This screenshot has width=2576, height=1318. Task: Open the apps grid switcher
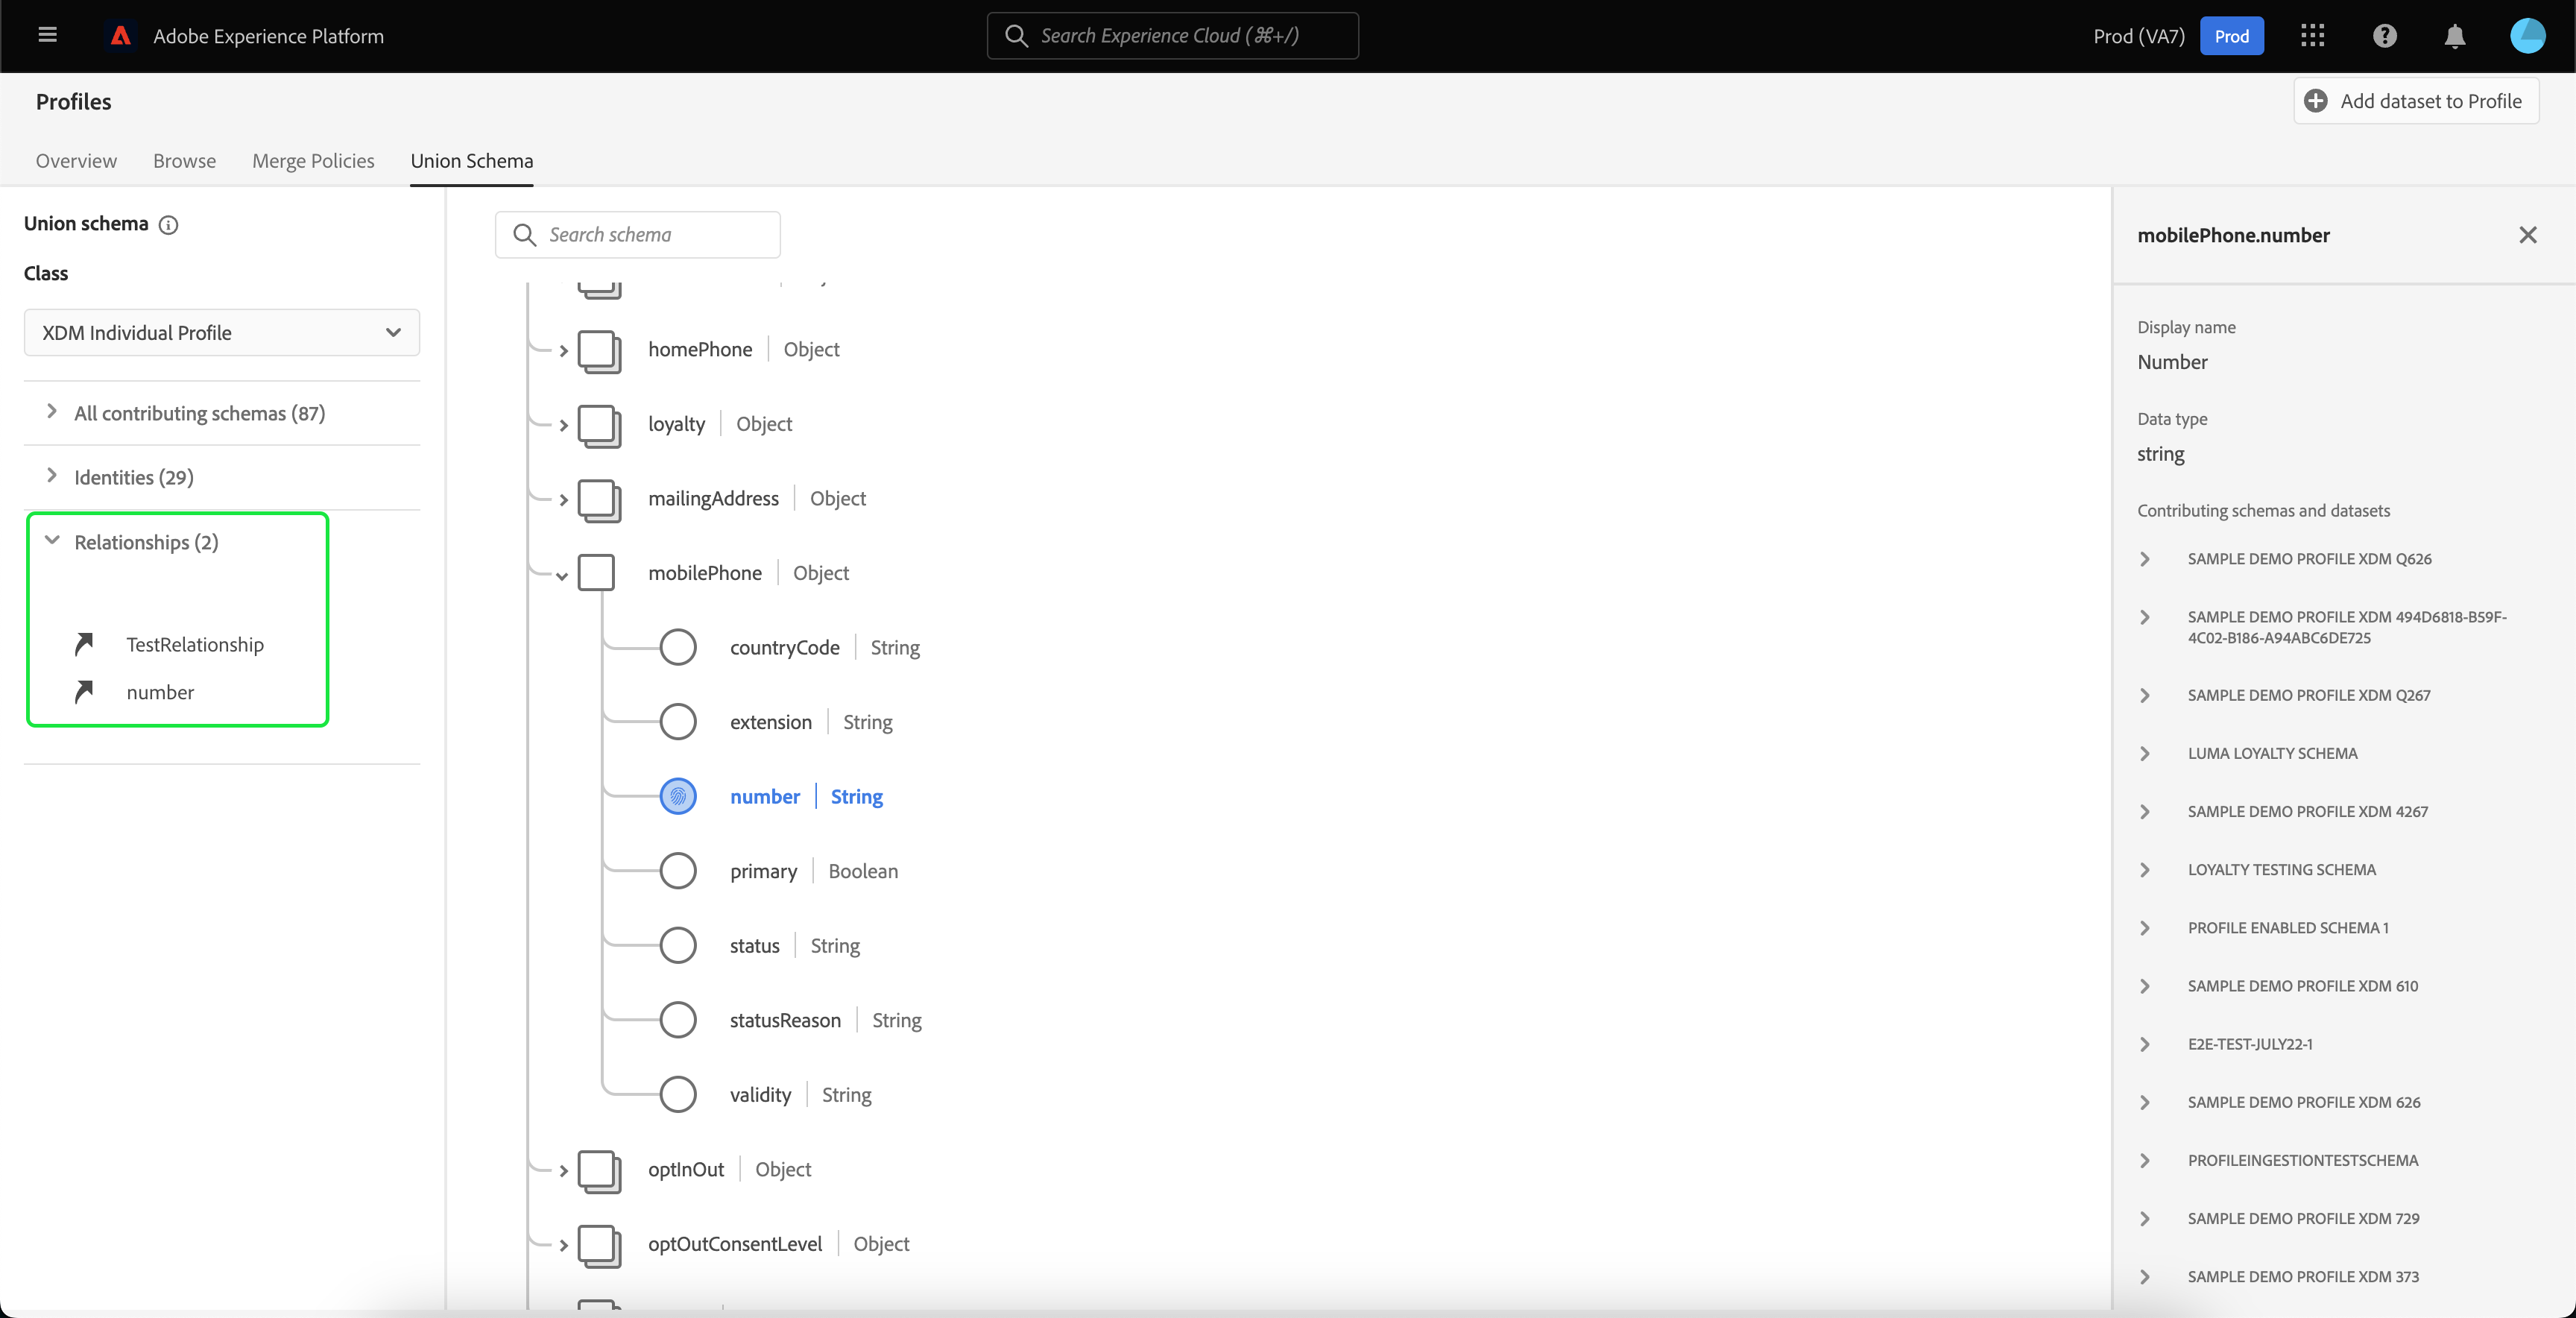click(x=2312, y=36)
